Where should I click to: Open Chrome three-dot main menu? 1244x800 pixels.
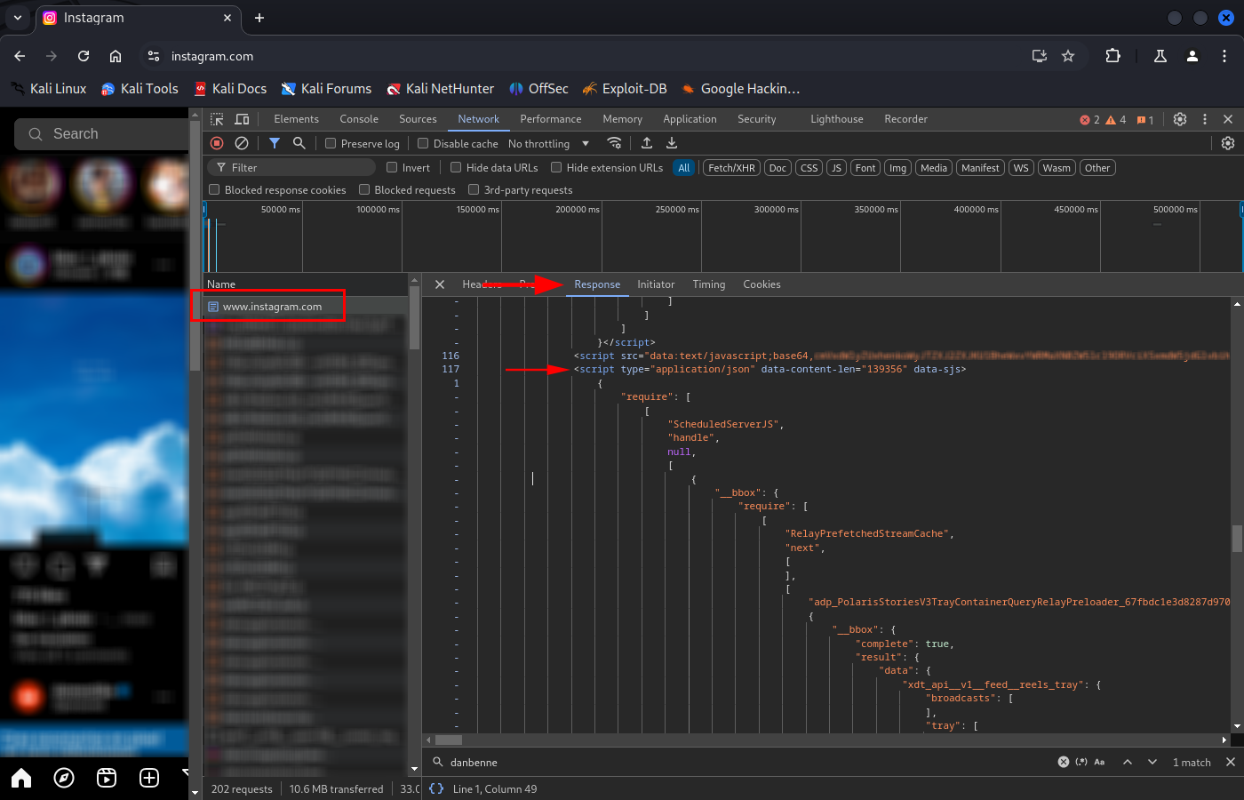(x=1224, y=56)
